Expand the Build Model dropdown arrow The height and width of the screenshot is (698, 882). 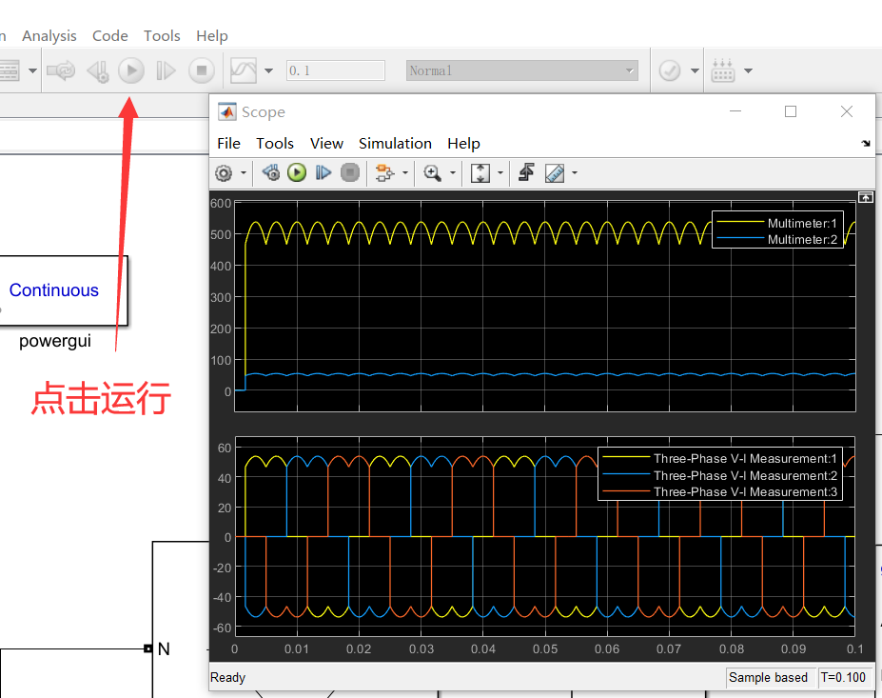[748, 70]
